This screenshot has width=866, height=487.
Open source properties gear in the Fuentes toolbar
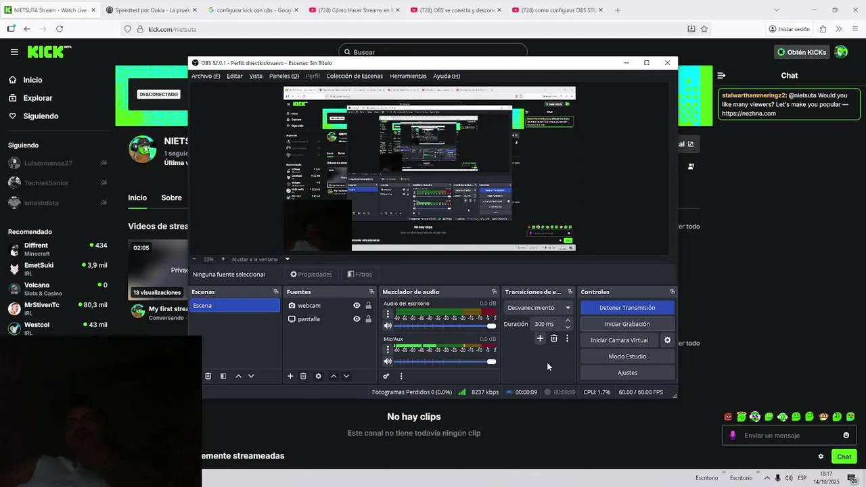tap(318, 376)
